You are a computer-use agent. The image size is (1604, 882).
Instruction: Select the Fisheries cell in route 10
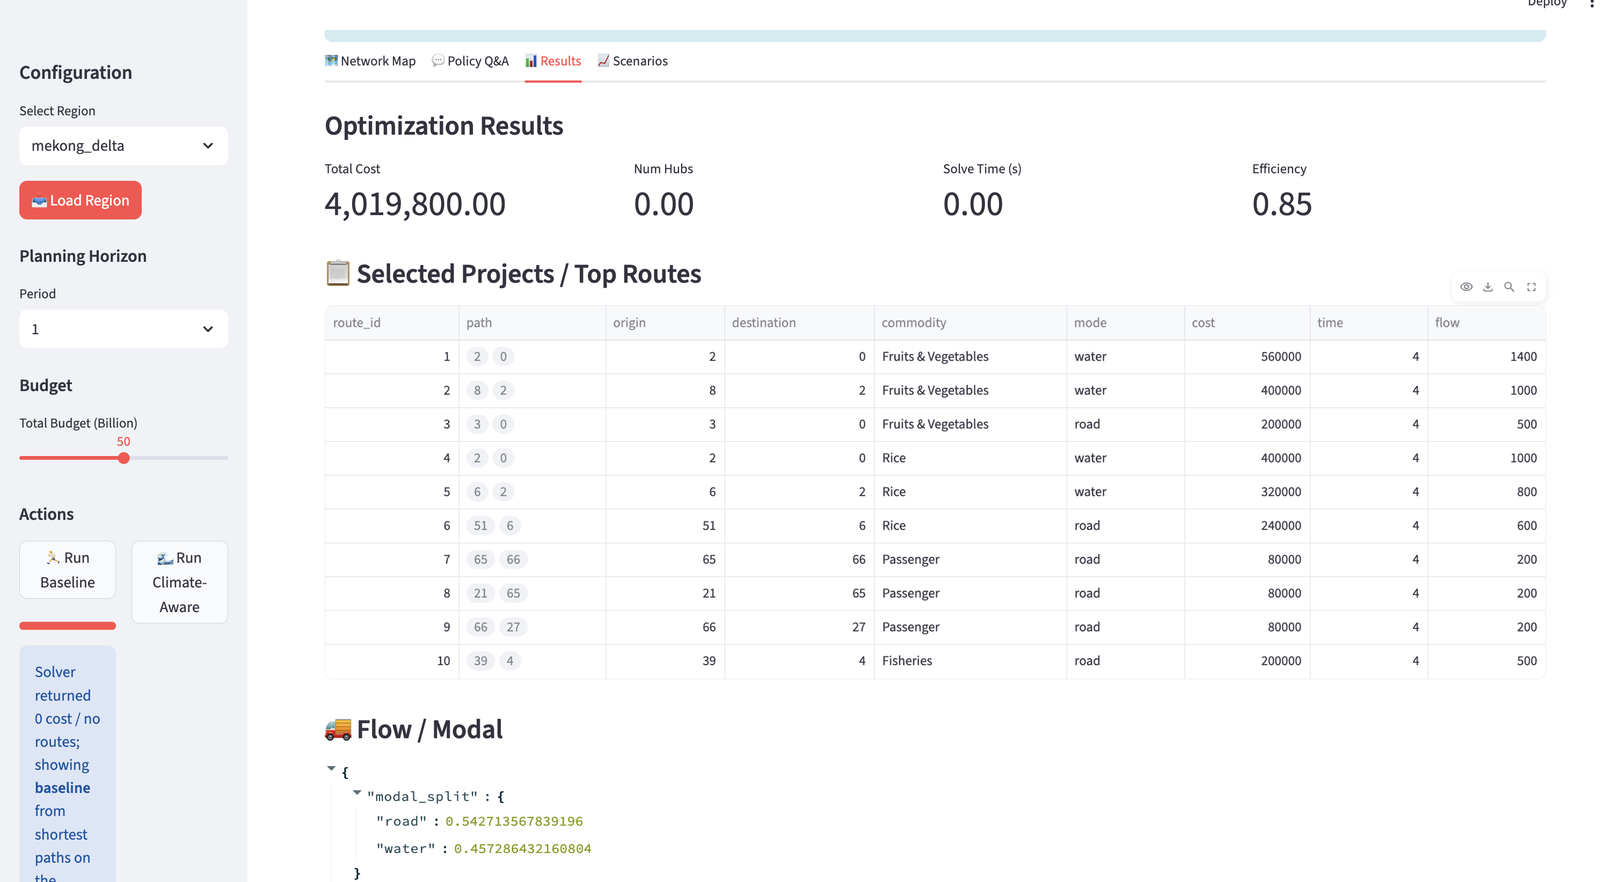907,660
